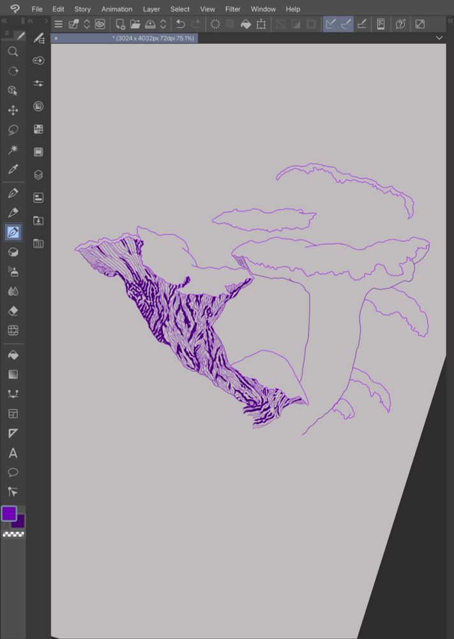Toggle show selection border icon
Screen dimensions: 454x639
point(311,24)
